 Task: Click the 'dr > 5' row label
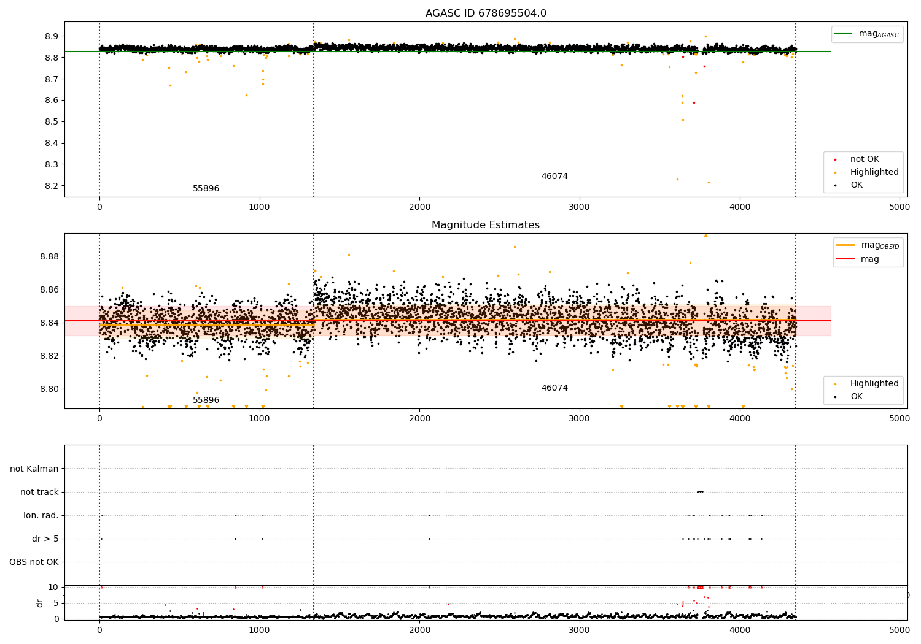(45, 539)
